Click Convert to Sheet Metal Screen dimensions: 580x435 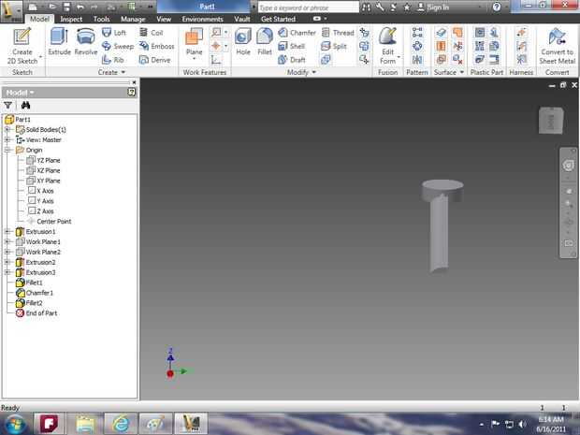click(558, 46)
